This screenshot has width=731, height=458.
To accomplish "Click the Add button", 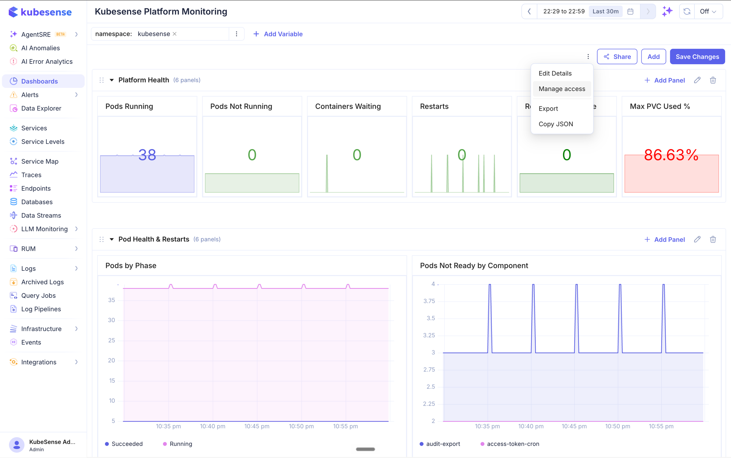I will click(654, 57).
